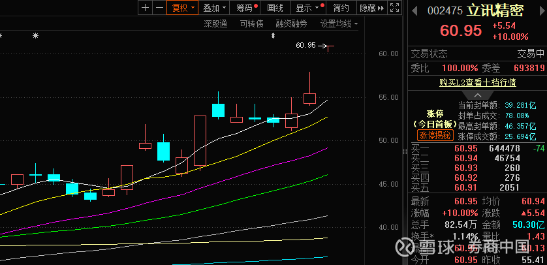
Task: Click the 买一 volume 644478
Action: coord(505,148)
